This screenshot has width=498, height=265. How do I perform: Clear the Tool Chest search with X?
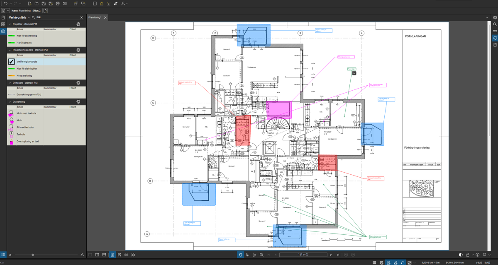pos(81,17)
